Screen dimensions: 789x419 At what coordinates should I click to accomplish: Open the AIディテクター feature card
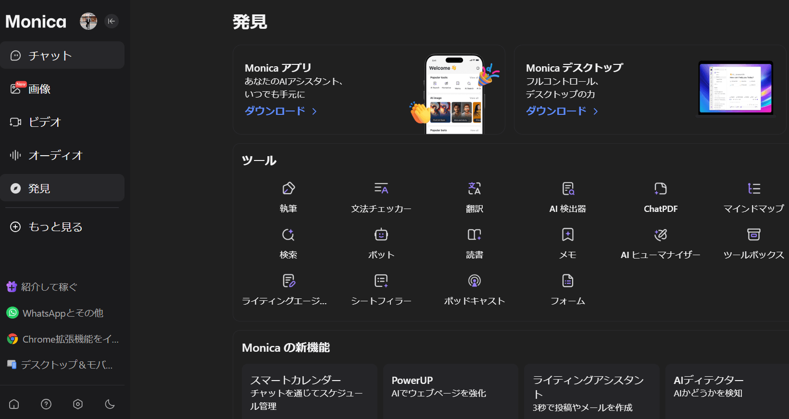pyautogui.click(x=727, y=392)
